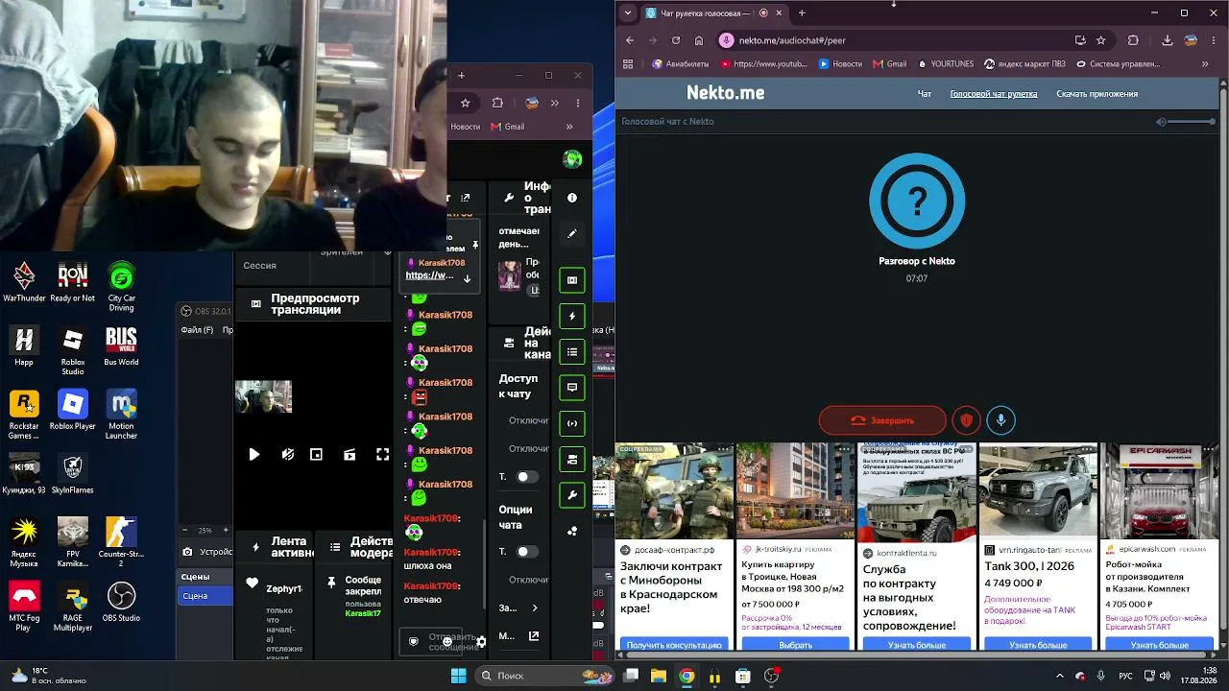Open the pinned https link in chat
1229x691 pixels.
(429, 275)
